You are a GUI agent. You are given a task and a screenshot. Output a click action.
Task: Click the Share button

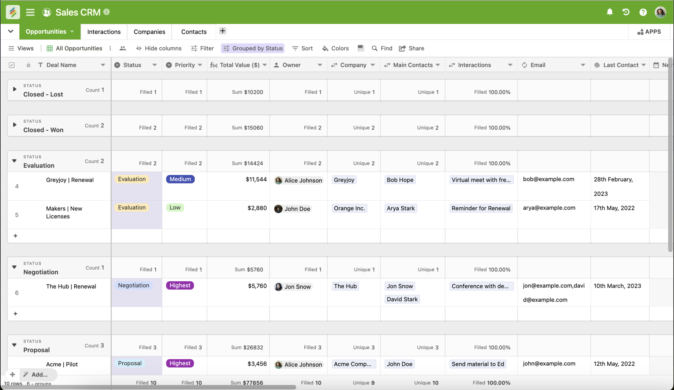(x=411, y=48)
